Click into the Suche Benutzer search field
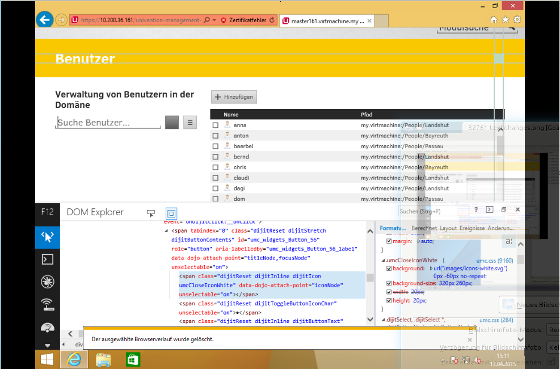Viewport: 560px width, 369px height. click(x=108, y=123)
